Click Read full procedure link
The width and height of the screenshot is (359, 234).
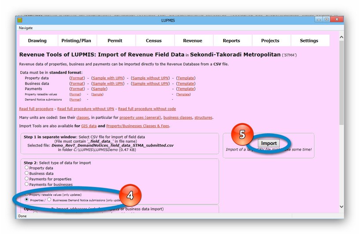(x=36, y=109)
